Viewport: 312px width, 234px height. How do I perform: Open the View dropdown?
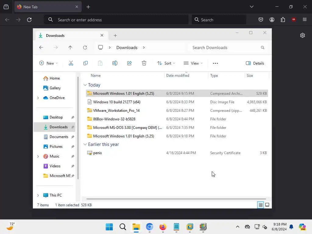[x=193, y=63]
